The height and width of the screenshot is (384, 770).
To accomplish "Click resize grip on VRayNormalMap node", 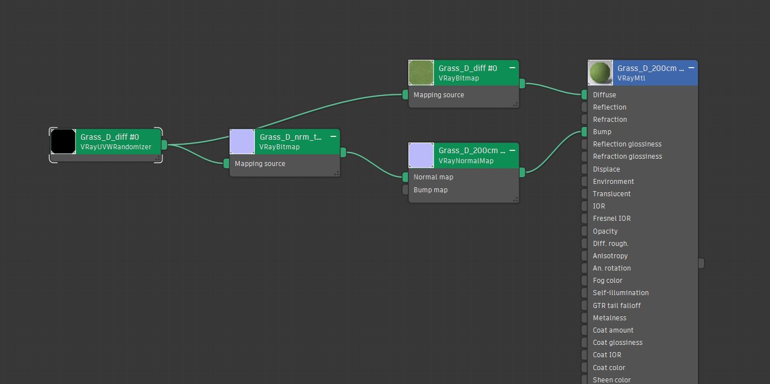I will (x=515, y=200).
